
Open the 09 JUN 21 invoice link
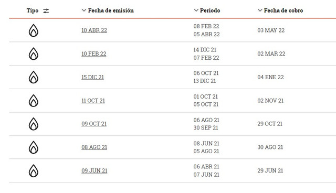point(94,171)
